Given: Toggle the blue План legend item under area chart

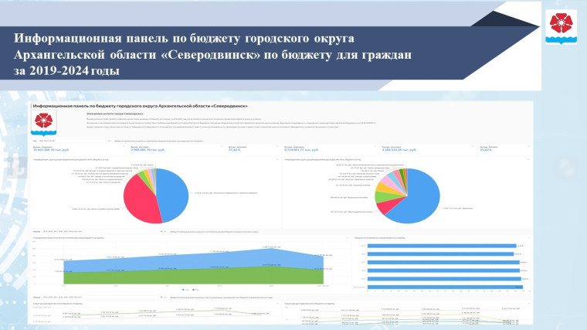Looking at the screenshot, I should coord(185,290).
